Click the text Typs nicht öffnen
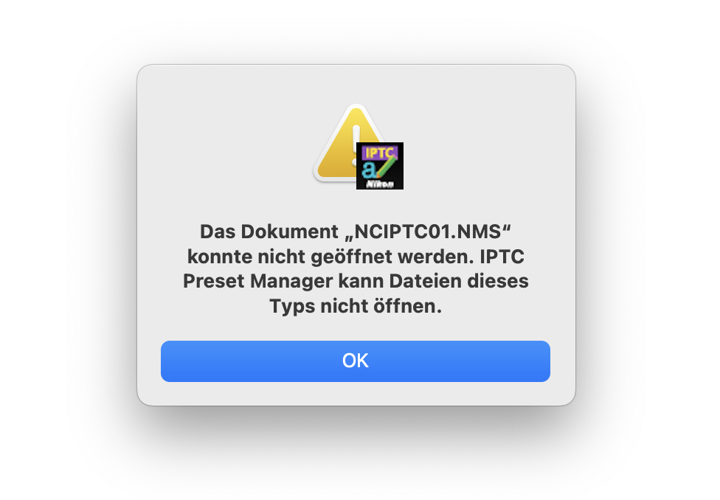 click(x=356, y=306)
